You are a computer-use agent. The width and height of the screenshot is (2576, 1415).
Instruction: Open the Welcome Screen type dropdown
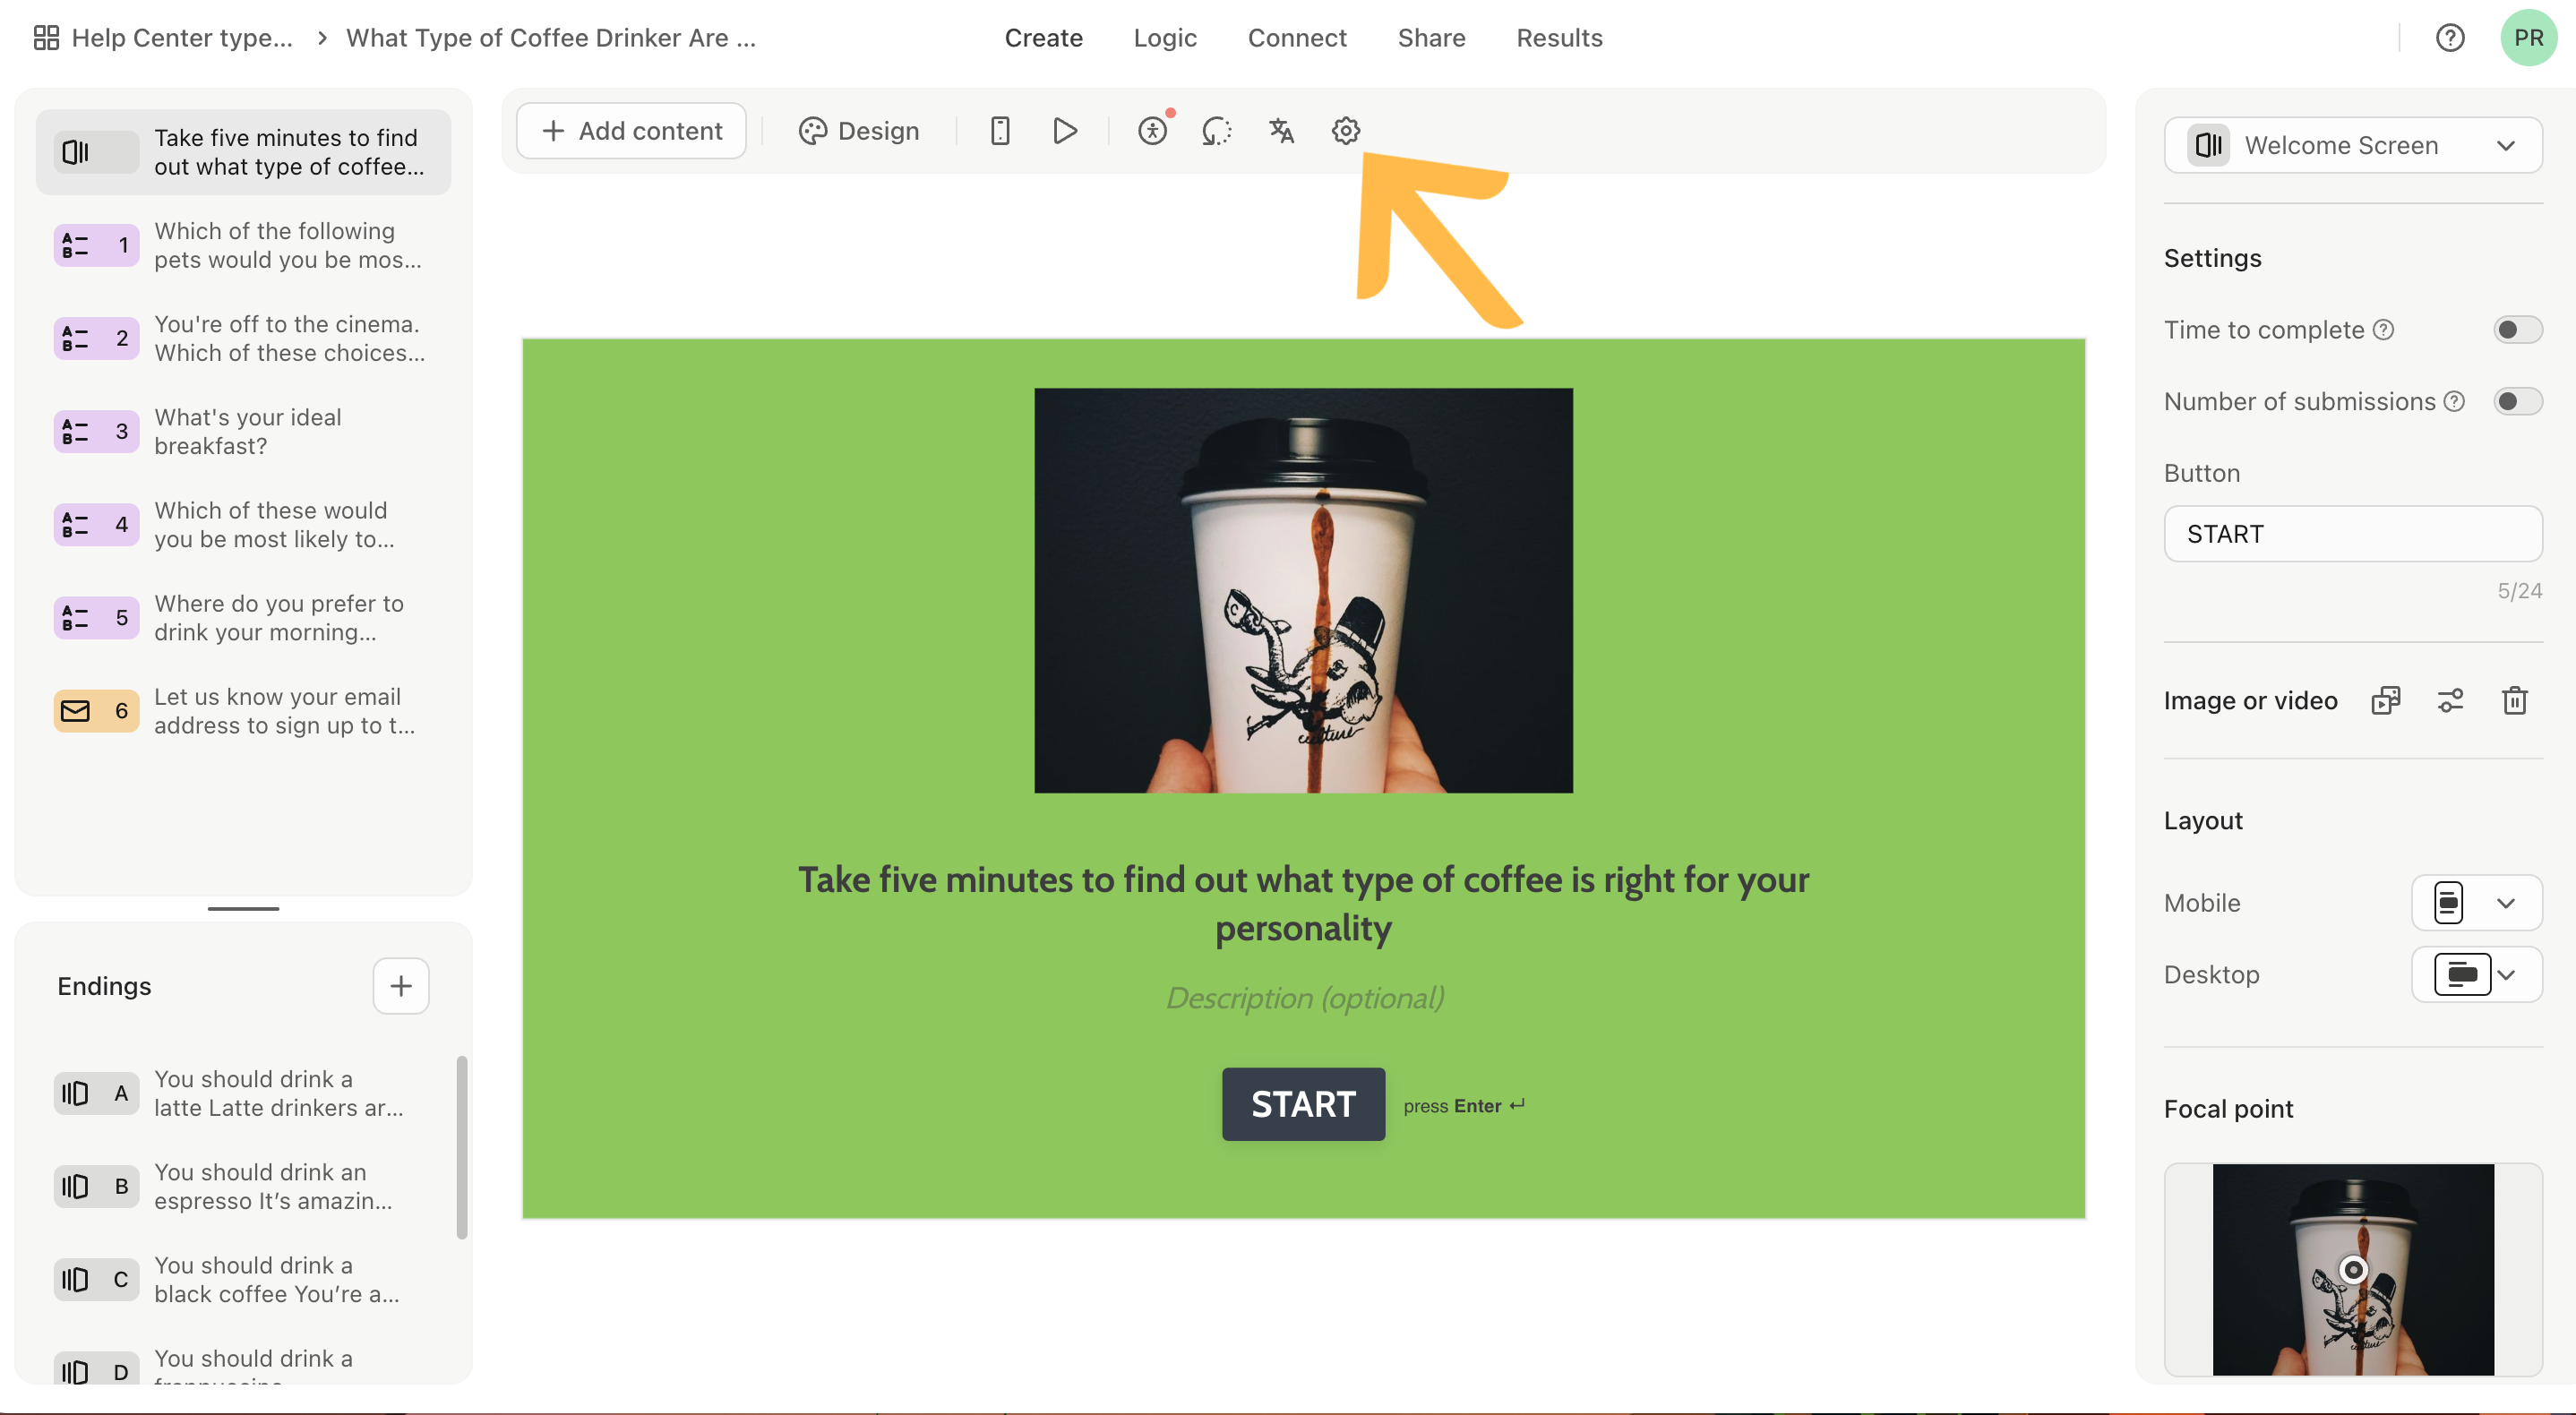(2353, 146)
